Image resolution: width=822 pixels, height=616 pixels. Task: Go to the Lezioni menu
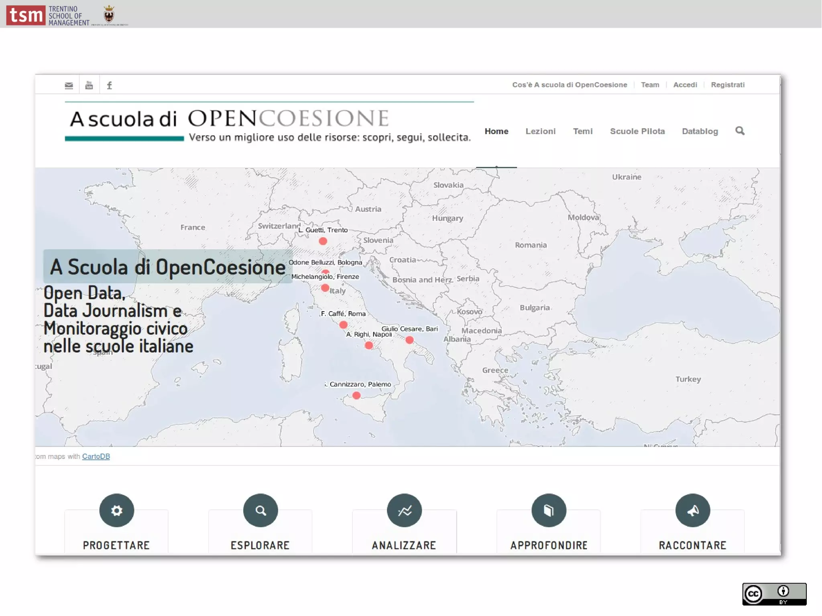(x=540, y=131)
